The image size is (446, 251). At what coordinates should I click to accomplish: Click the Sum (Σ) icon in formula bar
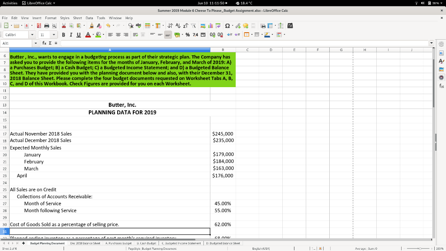click(x=49, y=43)
